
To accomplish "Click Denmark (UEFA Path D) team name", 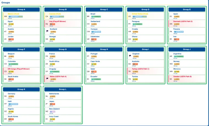I will coord(183,21).
